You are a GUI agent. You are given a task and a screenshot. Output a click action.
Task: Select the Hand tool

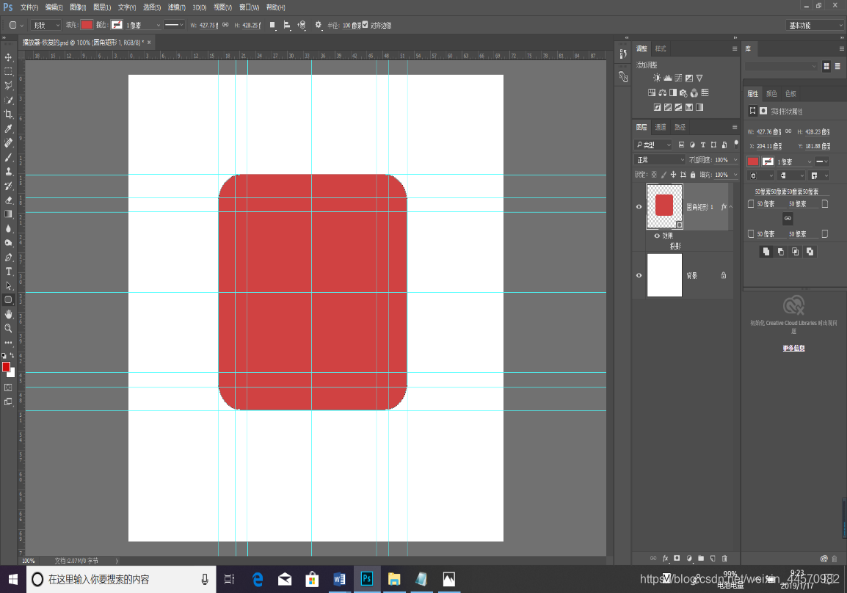(9, 314)
